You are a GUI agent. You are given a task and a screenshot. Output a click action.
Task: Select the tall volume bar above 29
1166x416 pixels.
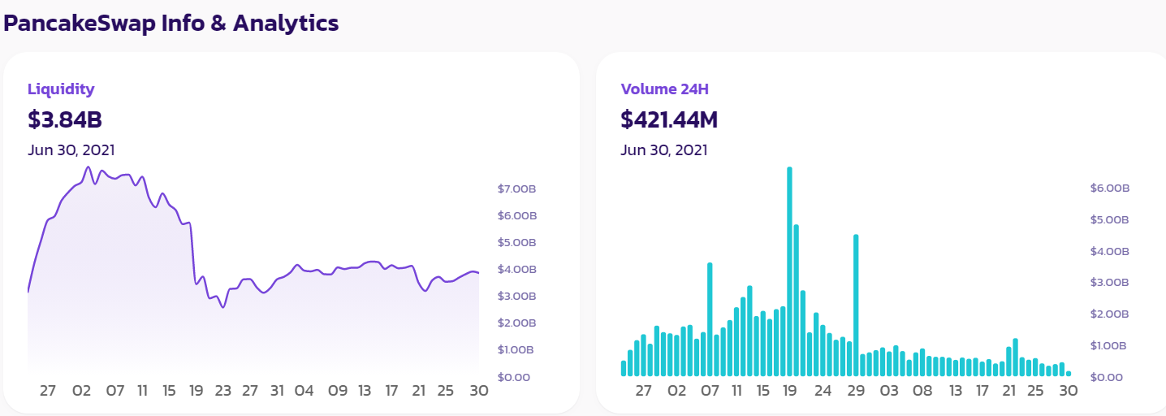point(856,305)
